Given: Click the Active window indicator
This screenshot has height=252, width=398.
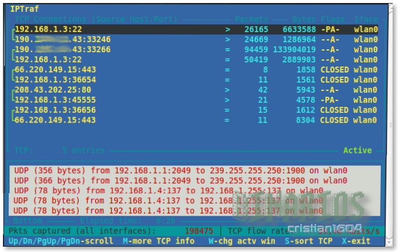Looking at the screenshot, I should [x=357, y=150].
